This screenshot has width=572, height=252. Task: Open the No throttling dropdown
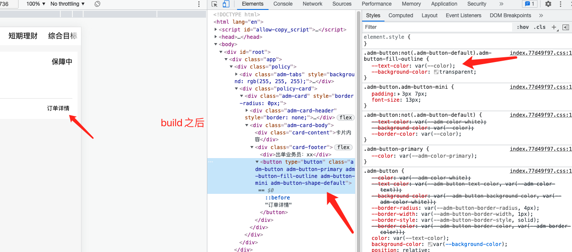68,4
